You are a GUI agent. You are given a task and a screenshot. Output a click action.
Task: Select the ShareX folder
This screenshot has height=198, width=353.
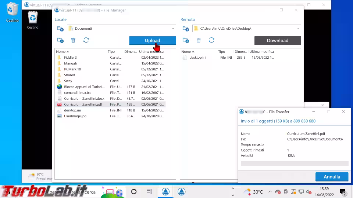point(110,75)
